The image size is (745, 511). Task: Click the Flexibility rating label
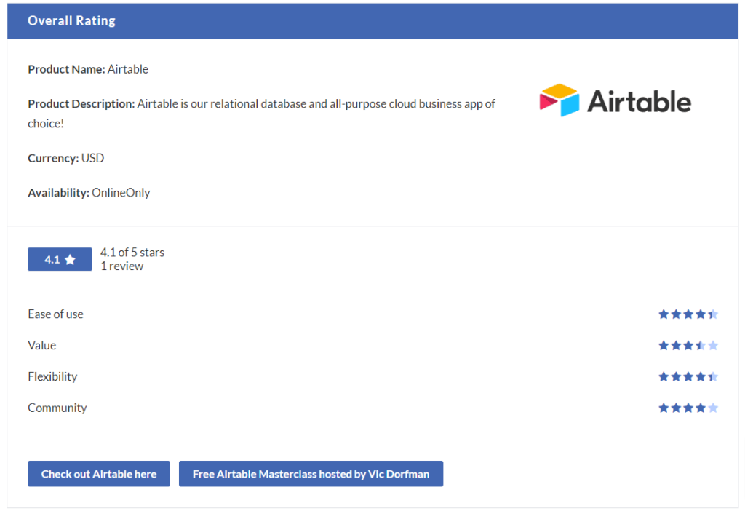tap(52, 377)
